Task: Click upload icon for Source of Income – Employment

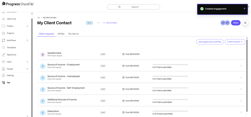Action: click(x=43, y=66)
